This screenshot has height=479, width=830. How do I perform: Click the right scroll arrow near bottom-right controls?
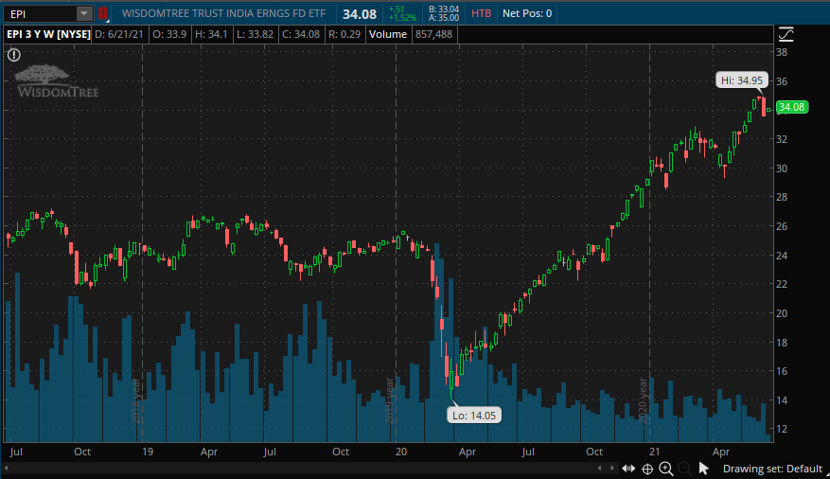[x=612, y=469]
